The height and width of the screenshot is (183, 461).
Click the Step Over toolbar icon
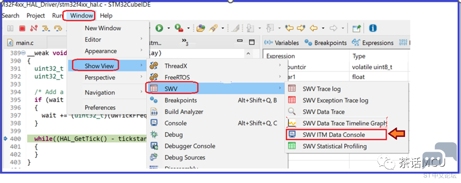(58, 28)
